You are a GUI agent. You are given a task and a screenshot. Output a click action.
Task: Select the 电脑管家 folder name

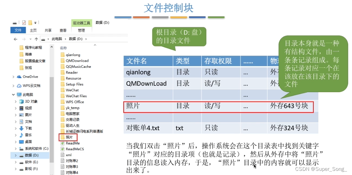point(73,114)
